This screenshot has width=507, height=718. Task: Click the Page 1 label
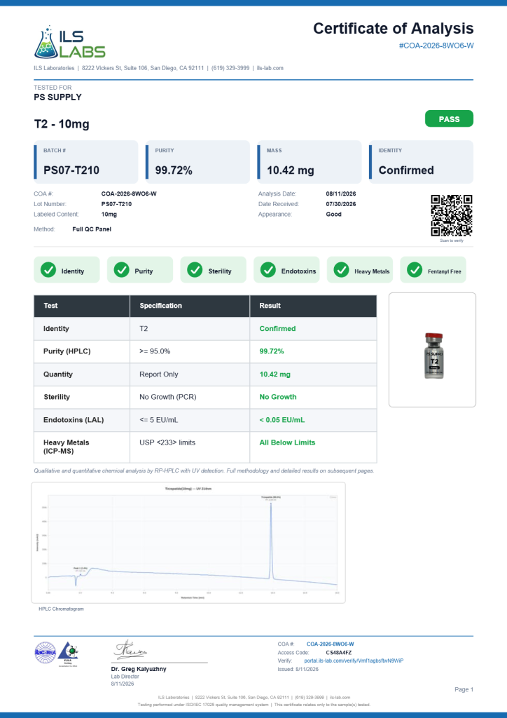pos(464,689)
